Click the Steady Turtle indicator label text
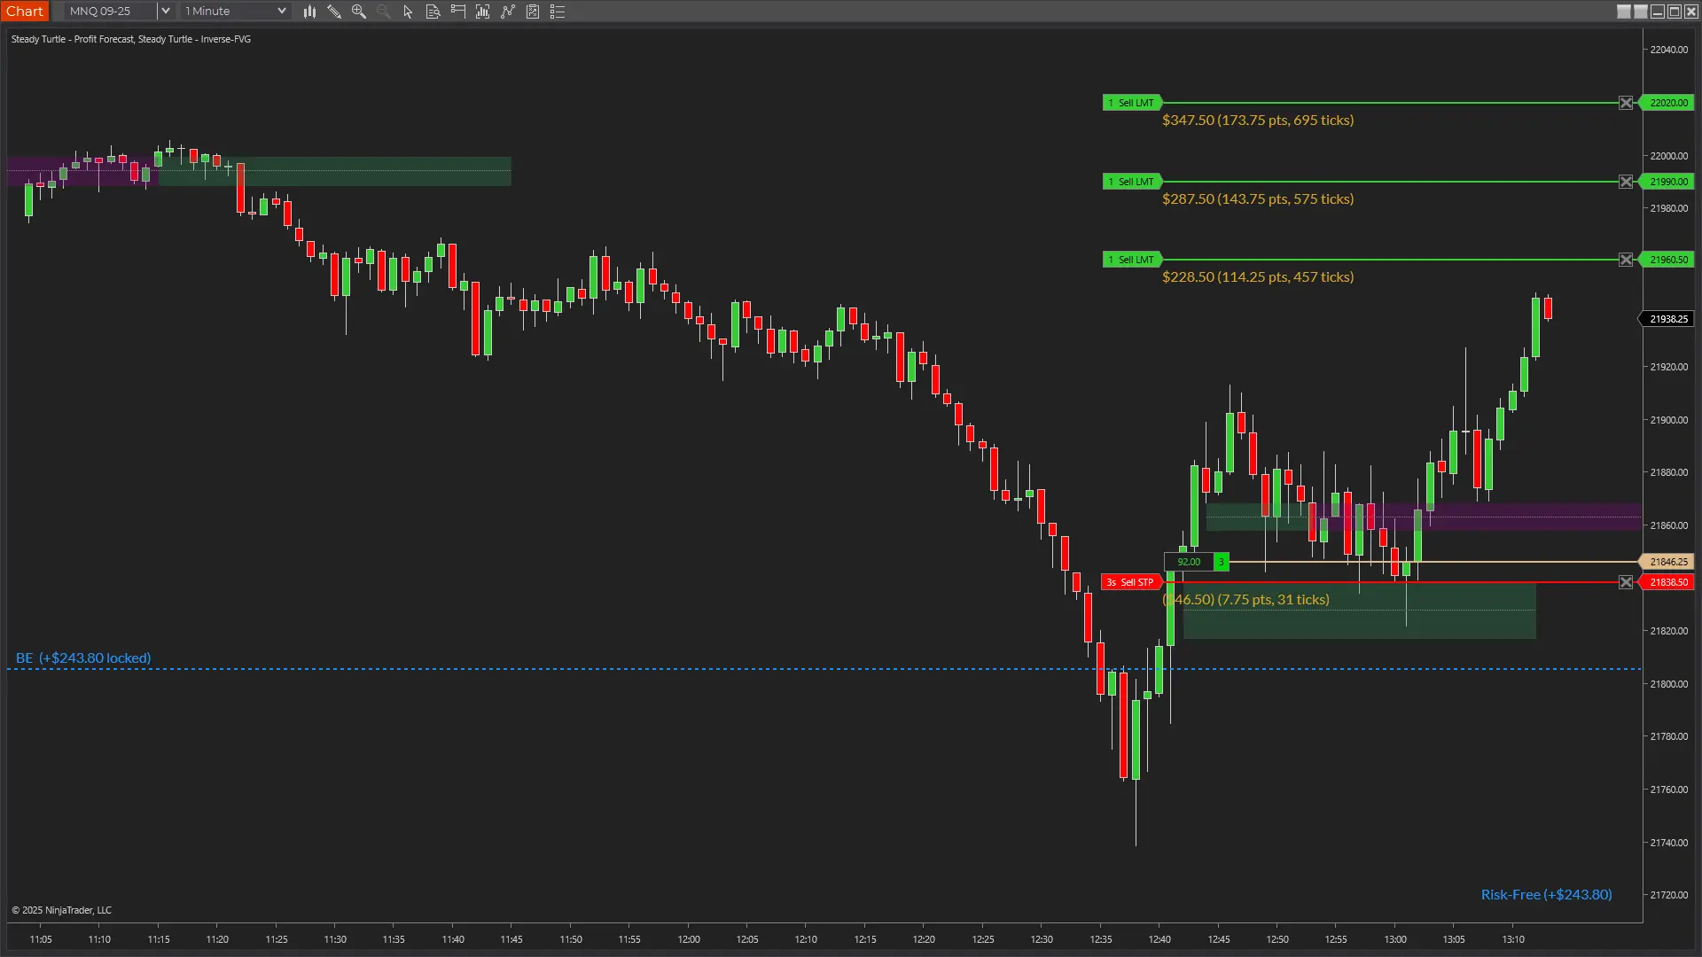Viewport: 1702px width, 957px height. click(x=131, y=39)
